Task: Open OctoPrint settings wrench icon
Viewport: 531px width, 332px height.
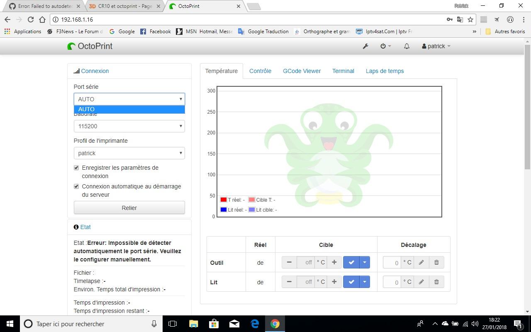Action: pyautogui.click(x=365, y=46)
